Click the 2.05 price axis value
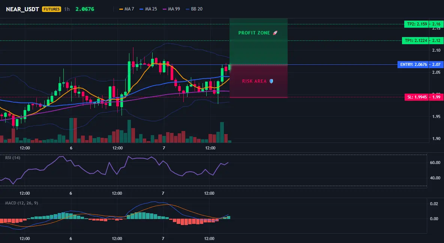The width and height of the screenshot is (444, 243). point(436,72)
